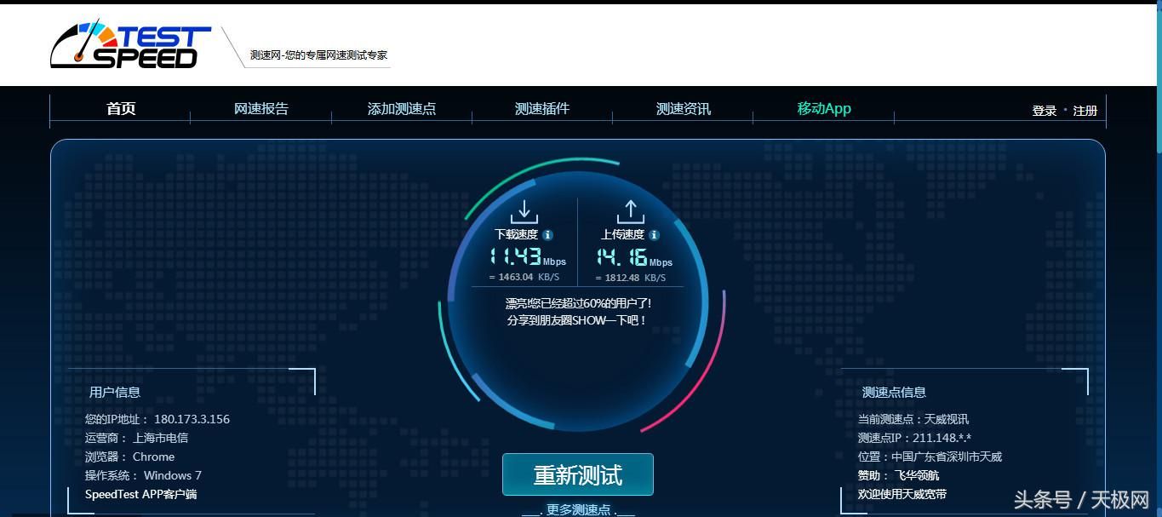This screenshot has width=1162, height=517.
Task: Click the 登录 link
Action: [x=1045, y=111]
